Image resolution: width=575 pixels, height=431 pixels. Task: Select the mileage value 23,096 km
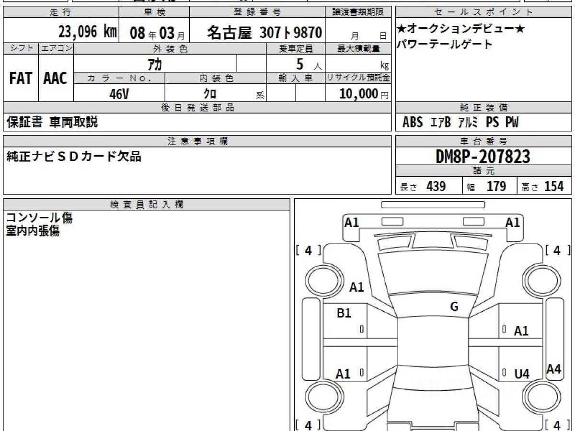coord(88,32)
